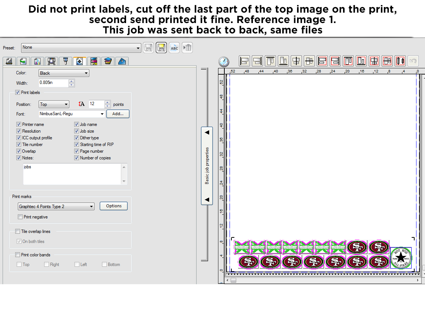Toggle the ICC output profile checkbox

point(19,138)
